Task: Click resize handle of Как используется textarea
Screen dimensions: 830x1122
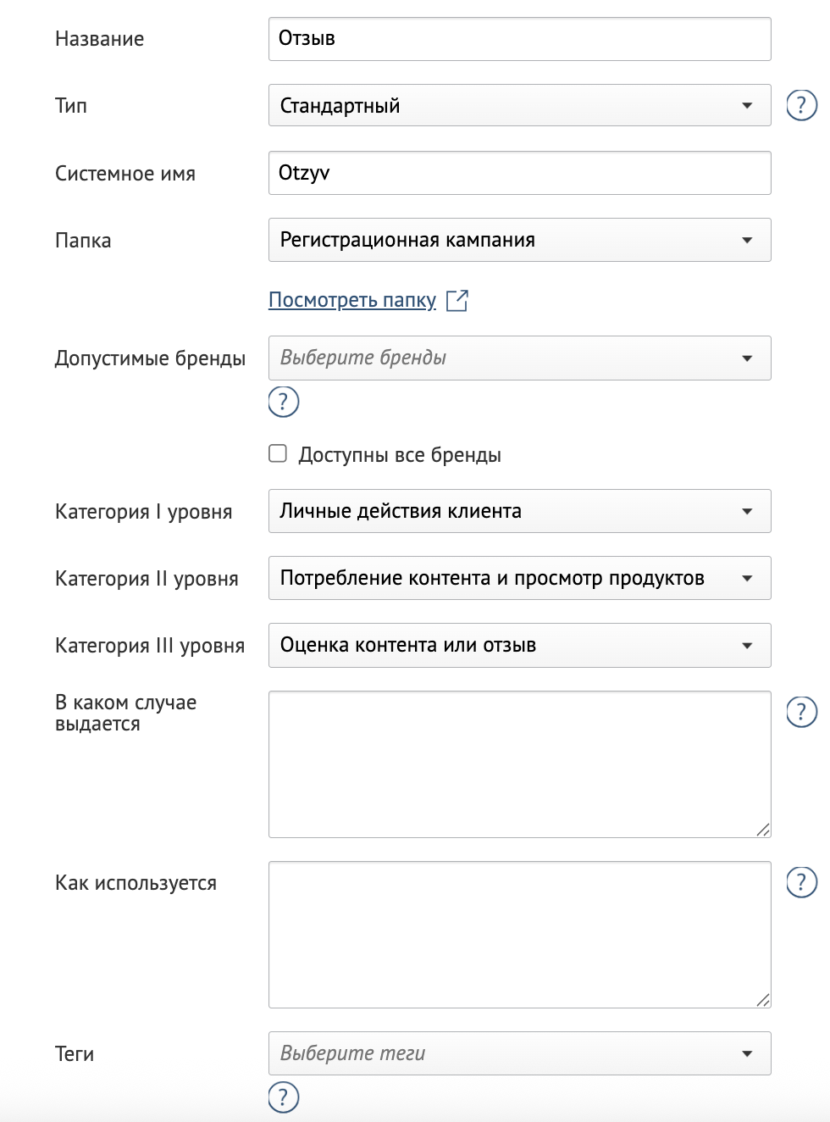Action: [x=763, y=1000]
